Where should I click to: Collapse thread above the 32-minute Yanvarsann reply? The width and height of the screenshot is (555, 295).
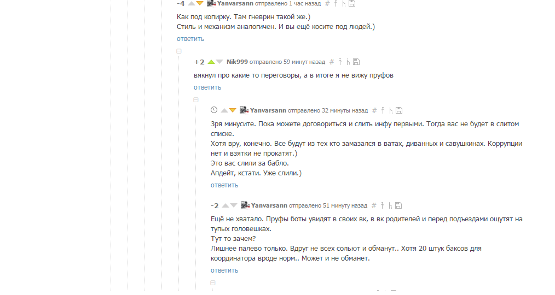pos(196,99)
